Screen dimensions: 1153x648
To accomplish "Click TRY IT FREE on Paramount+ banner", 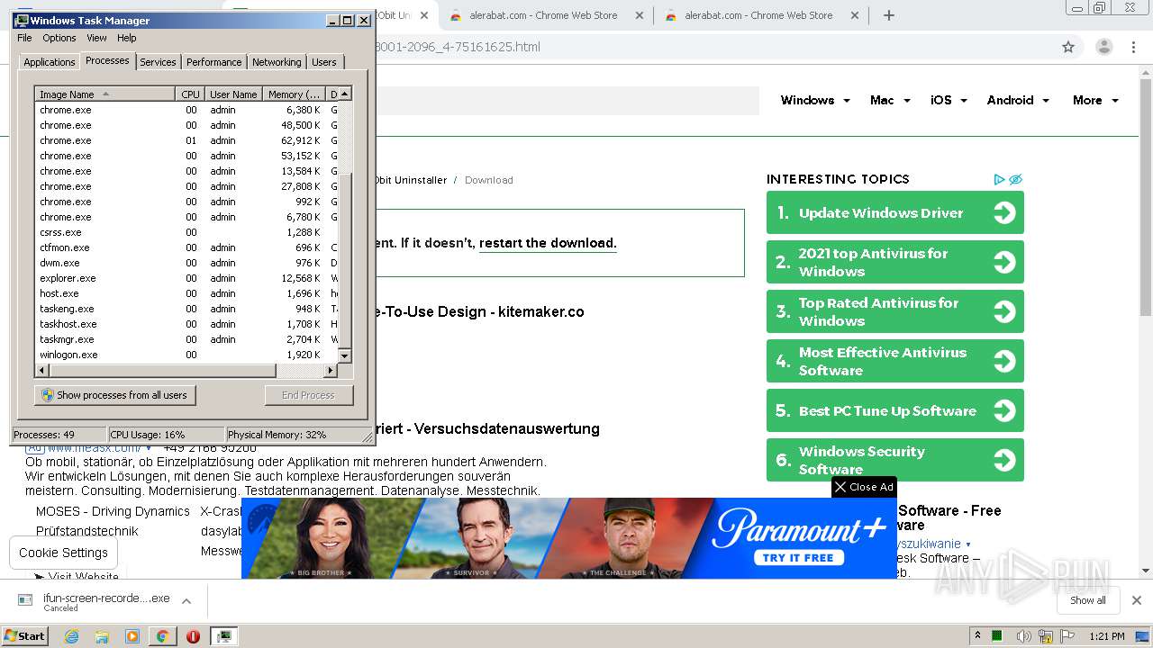I will coord(798,557).
